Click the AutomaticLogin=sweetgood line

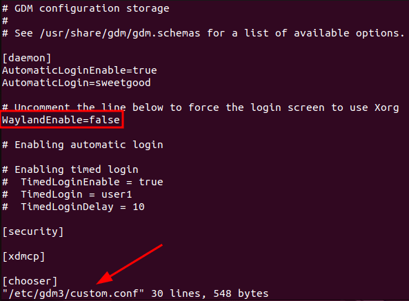click(77, 83)
